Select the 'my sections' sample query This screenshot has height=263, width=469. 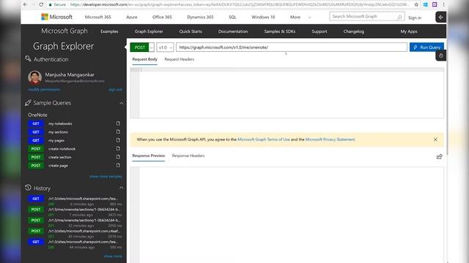[58, 132]
